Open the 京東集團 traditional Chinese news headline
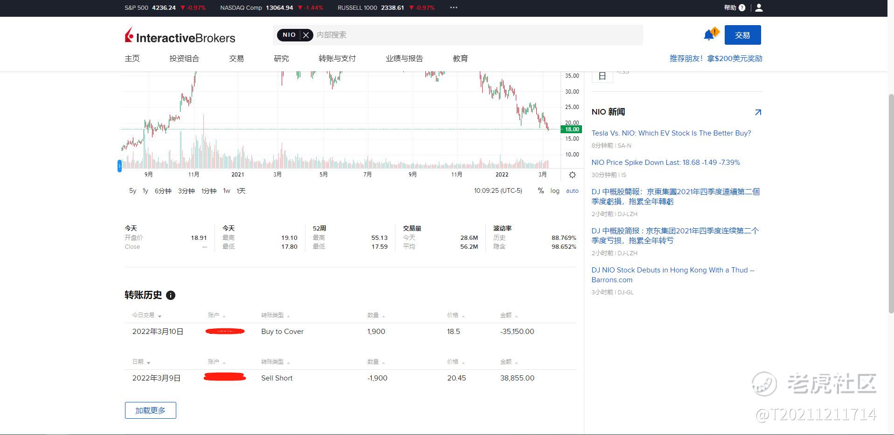This screenshot has height=435, width=894. (675, 197)
